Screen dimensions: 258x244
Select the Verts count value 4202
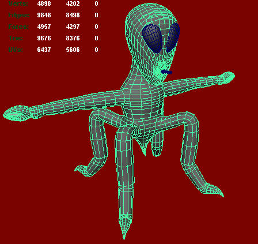pyautogui.click(x=73, y=3)
